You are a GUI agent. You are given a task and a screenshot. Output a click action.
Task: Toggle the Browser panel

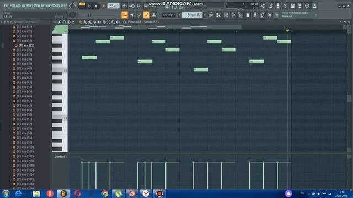[x=240, y=15]
